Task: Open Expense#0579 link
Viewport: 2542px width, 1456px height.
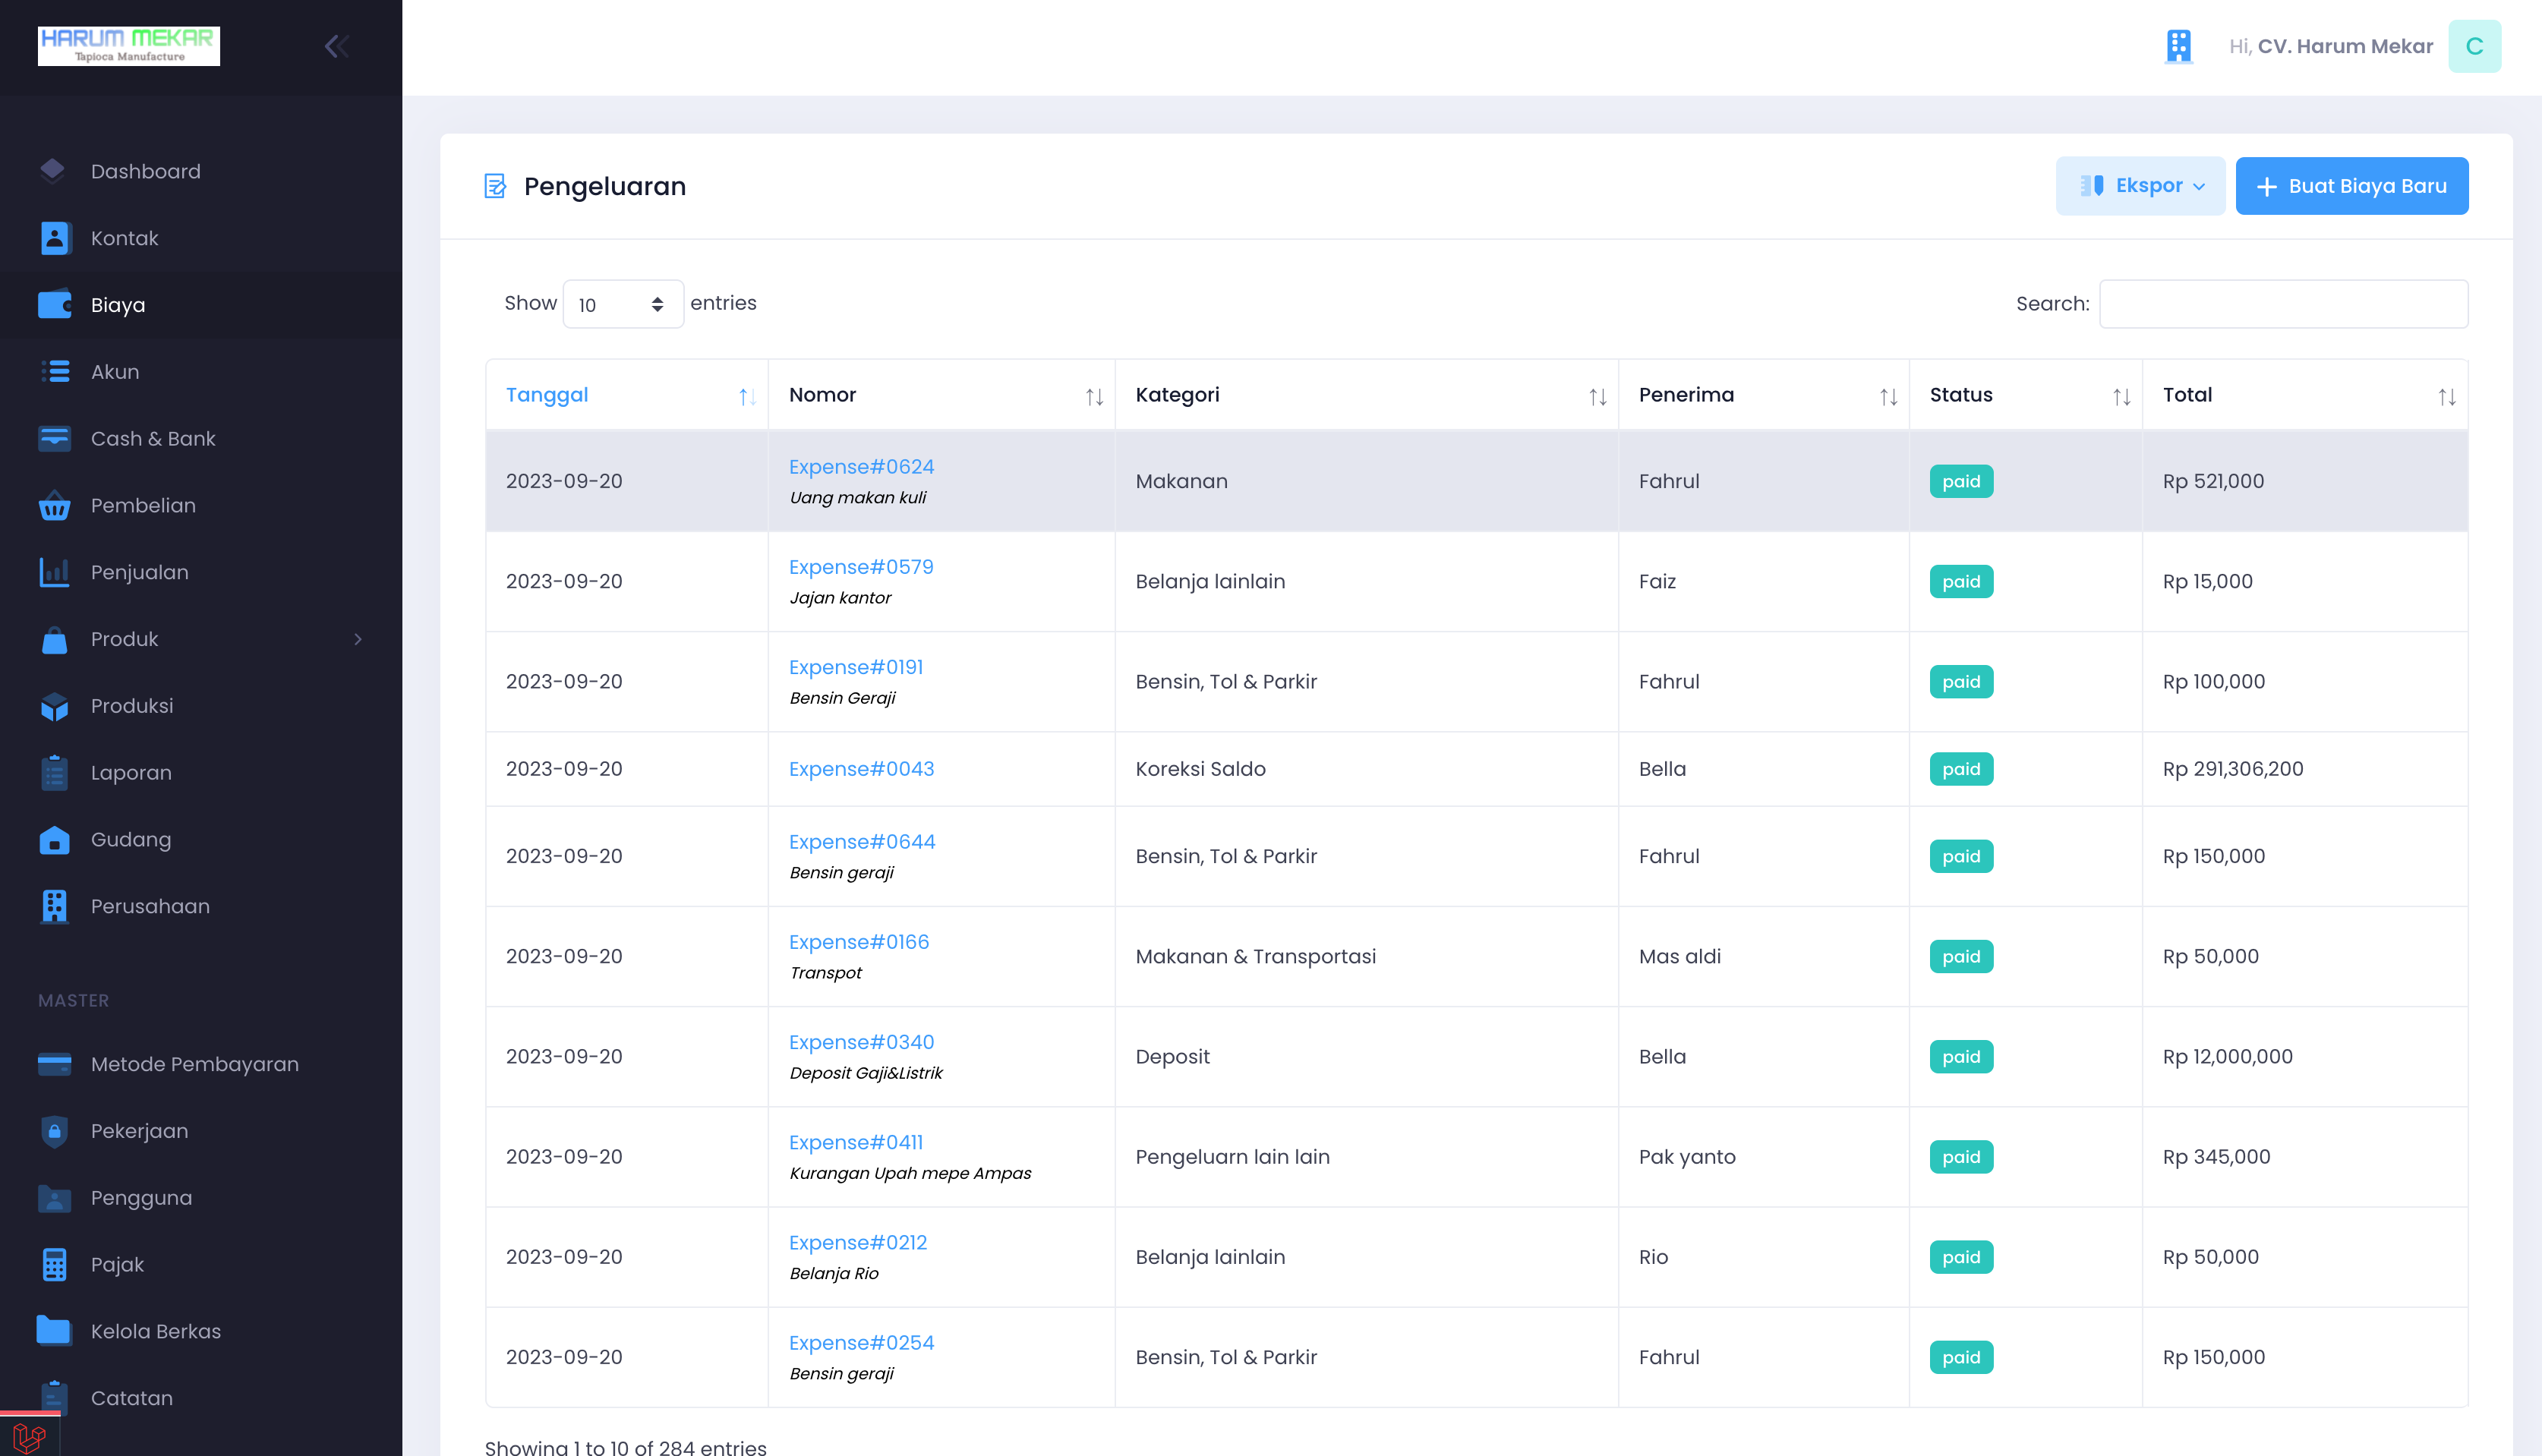Action: coord(861,567)
